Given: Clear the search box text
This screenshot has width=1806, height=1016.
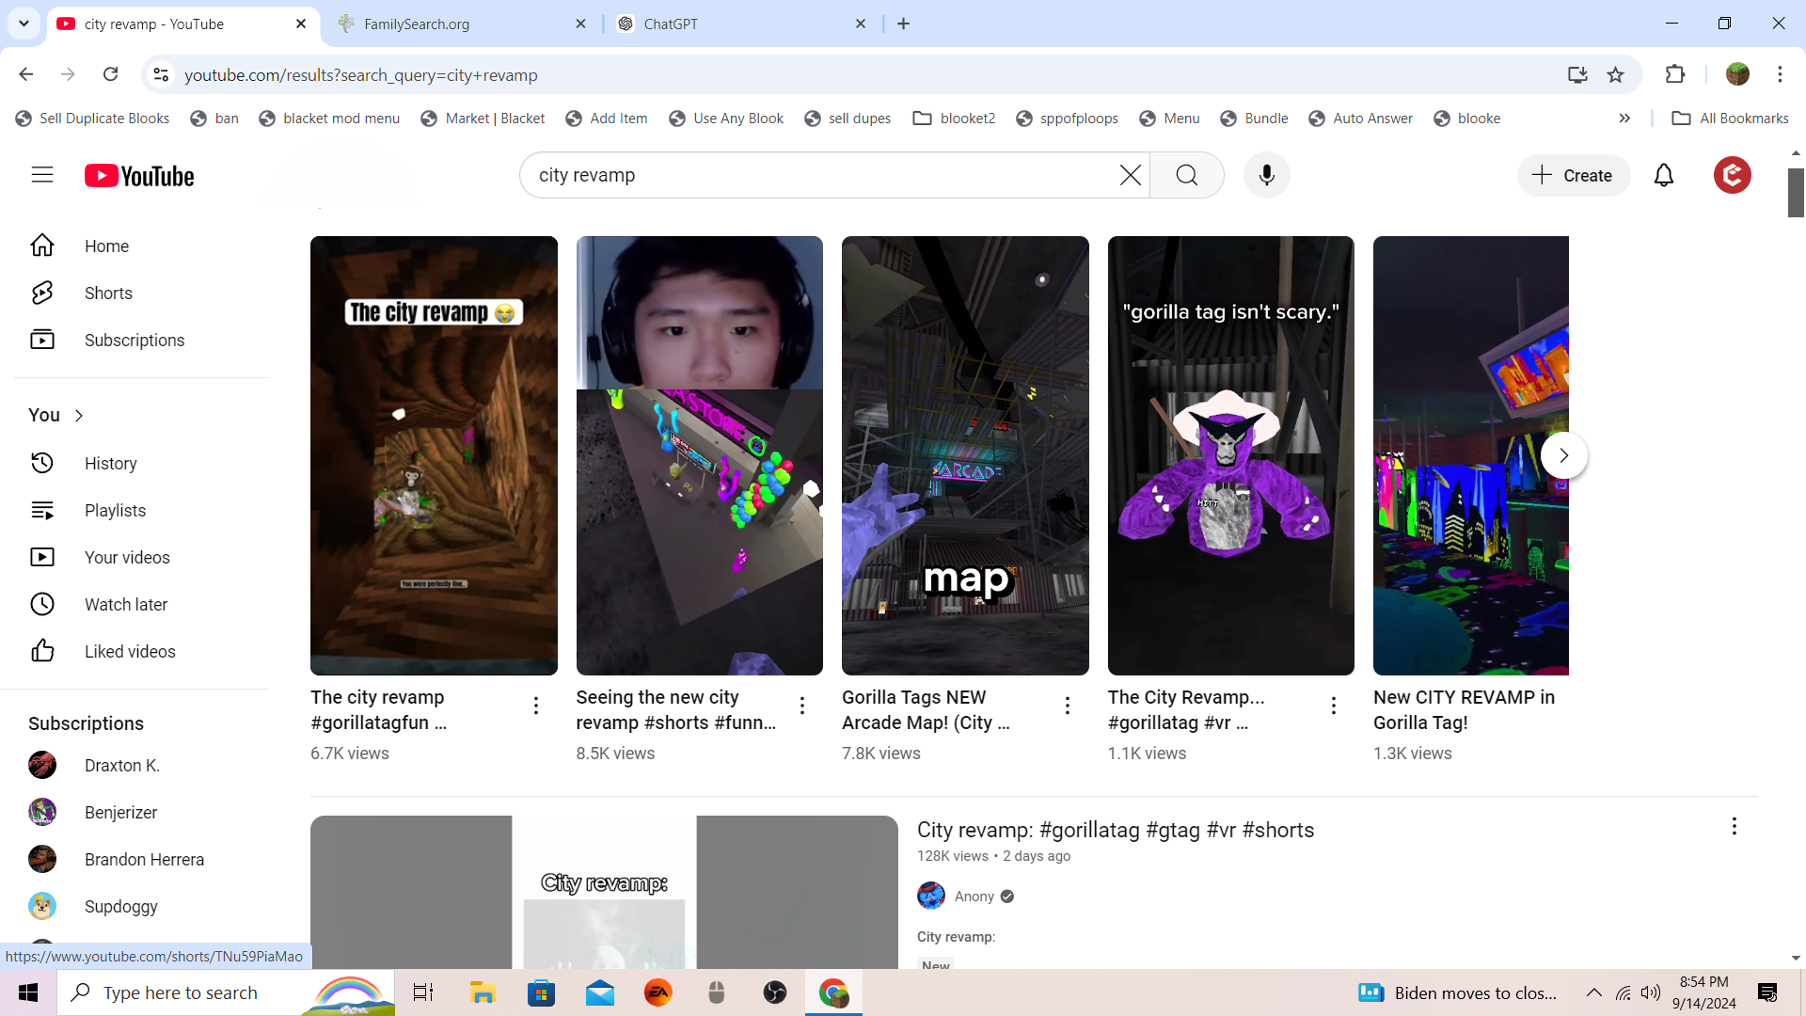Looking at the screenshot, I should (1130, 175).
